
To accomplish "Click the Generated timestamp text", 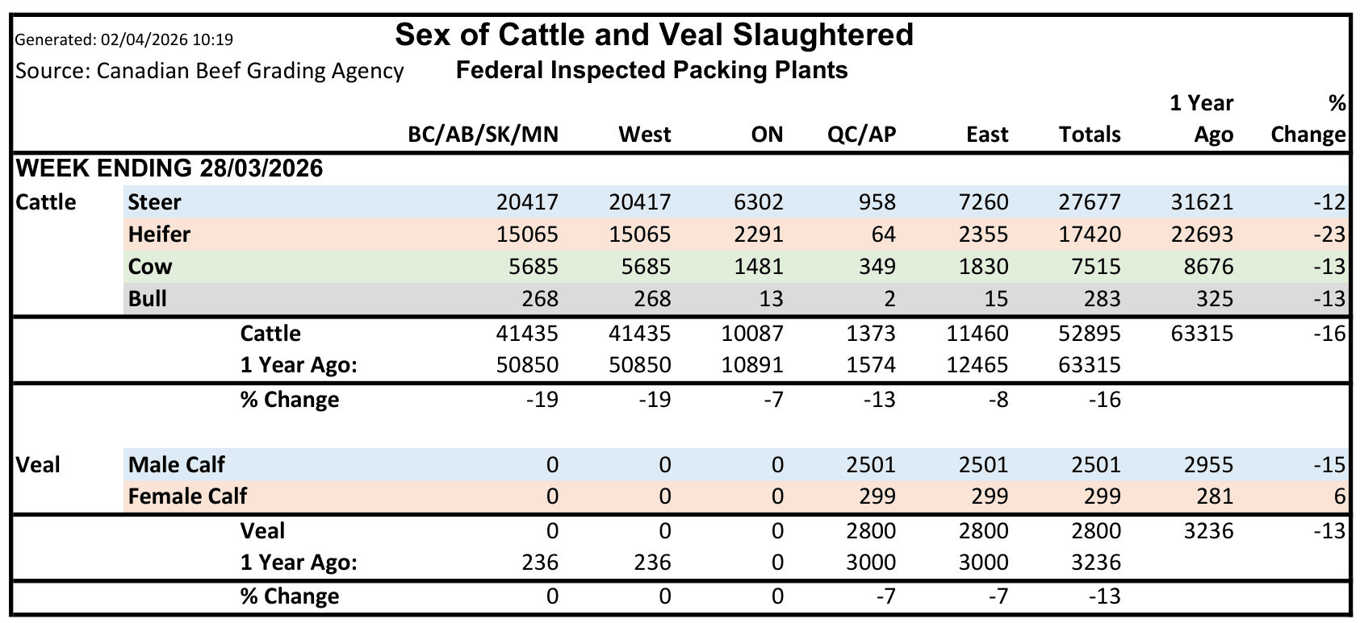I will [124, 39].
